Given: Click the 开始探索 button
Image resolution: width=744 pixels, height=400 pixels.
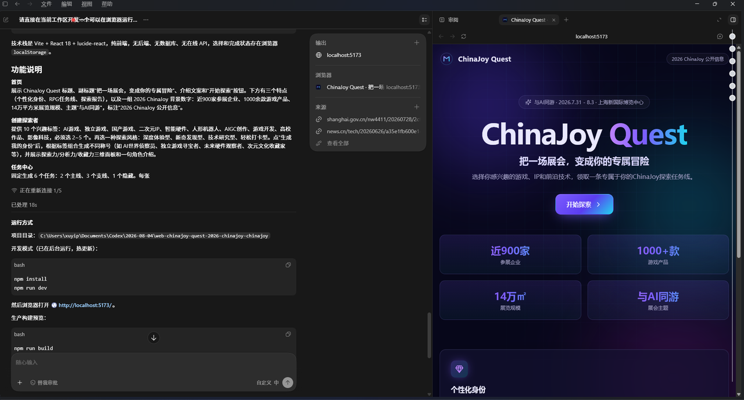Looking at the screenshot, I should coord(584,204).
